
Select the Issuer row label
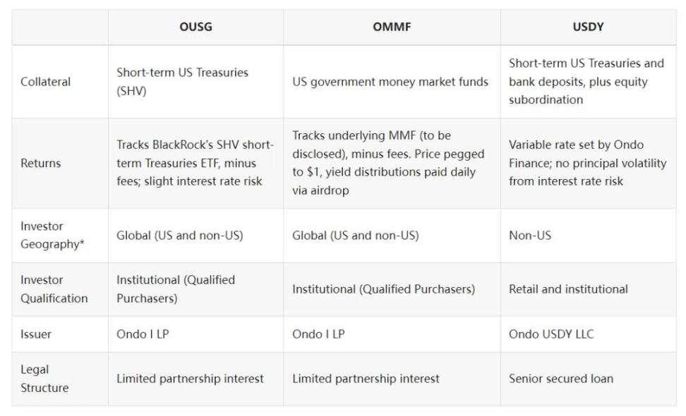tap(36, 334)
